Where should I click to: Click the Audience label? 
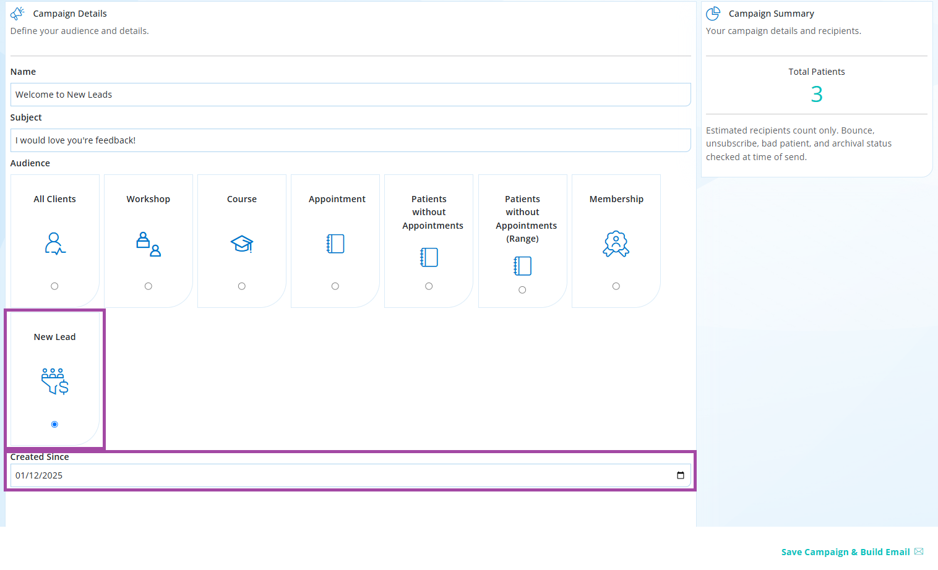pyautogui.click(x=30, y=163)
